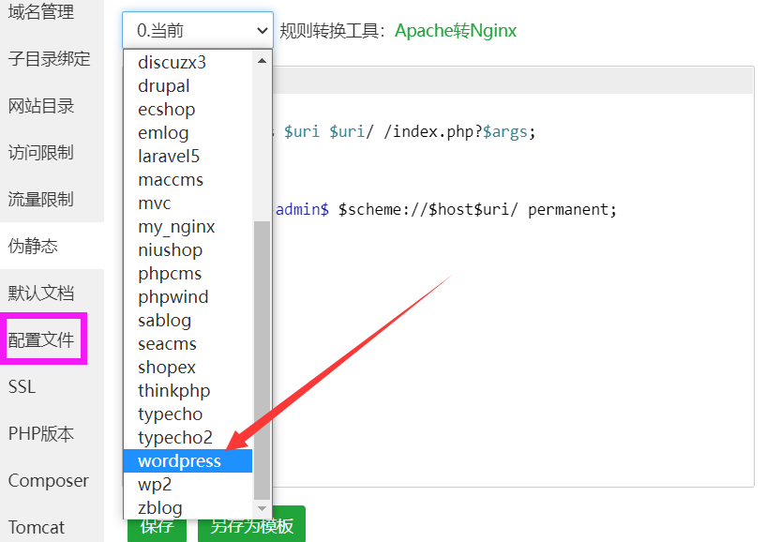Choose mvc rewrite option

(x=188, y=203)
